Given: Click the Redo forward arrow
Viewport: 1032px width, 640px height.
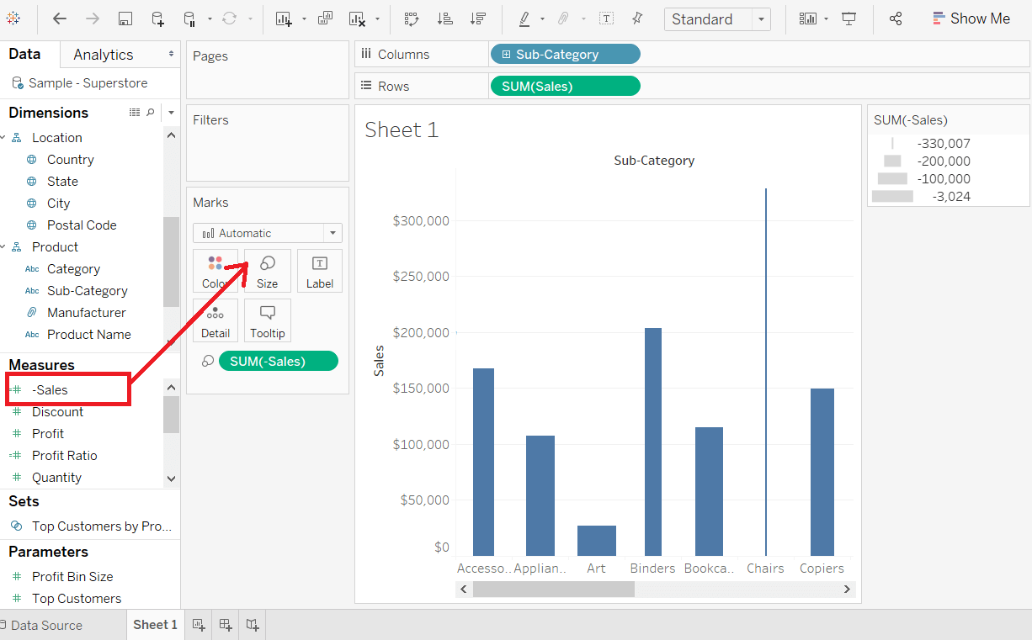Looking at the screenshot, I should point(93,19).
